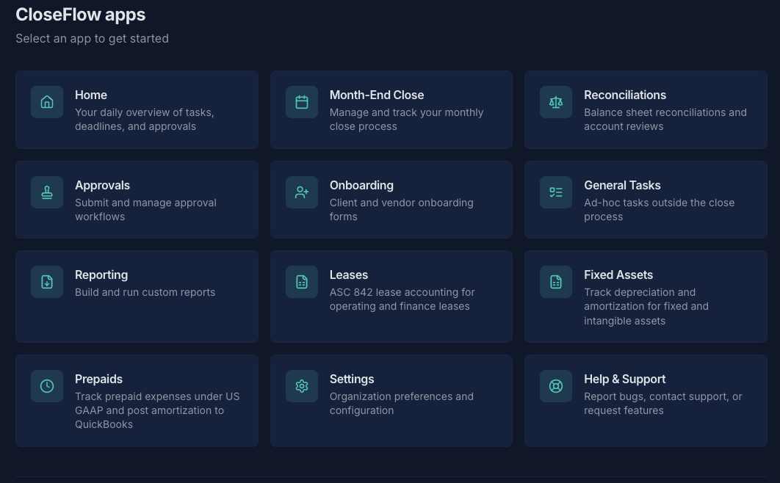780x483 pixels.
Task: Open the Home app title
Action: pyautogui.click(x=91, y=95)
